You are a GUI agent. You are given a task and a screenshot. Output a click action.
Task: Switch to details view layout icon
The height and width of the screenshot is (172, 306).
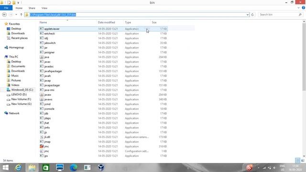point(297,161)
